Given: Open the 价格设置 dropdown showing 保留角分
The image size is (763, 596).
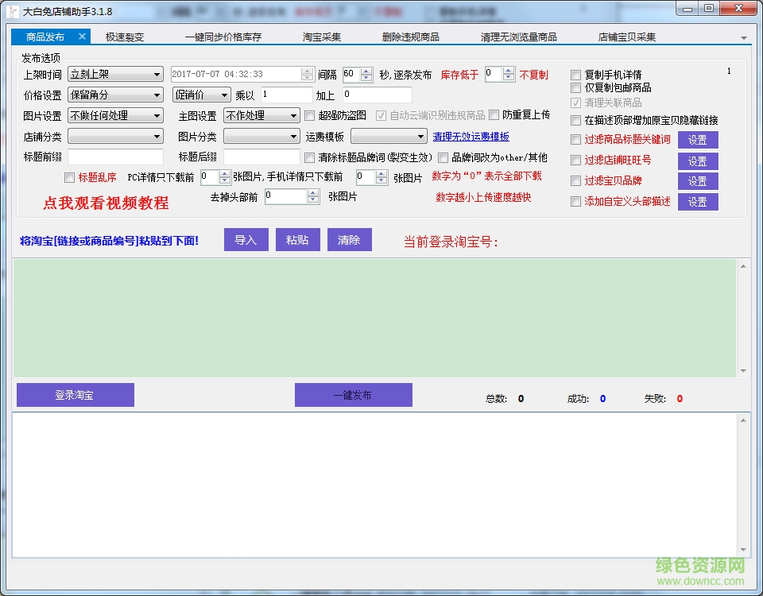Looking at the screenshot, I should click(x=156, y=95).
